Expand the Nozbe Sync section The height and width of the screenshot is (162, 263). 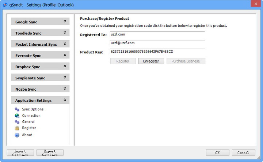coord(65,89)
